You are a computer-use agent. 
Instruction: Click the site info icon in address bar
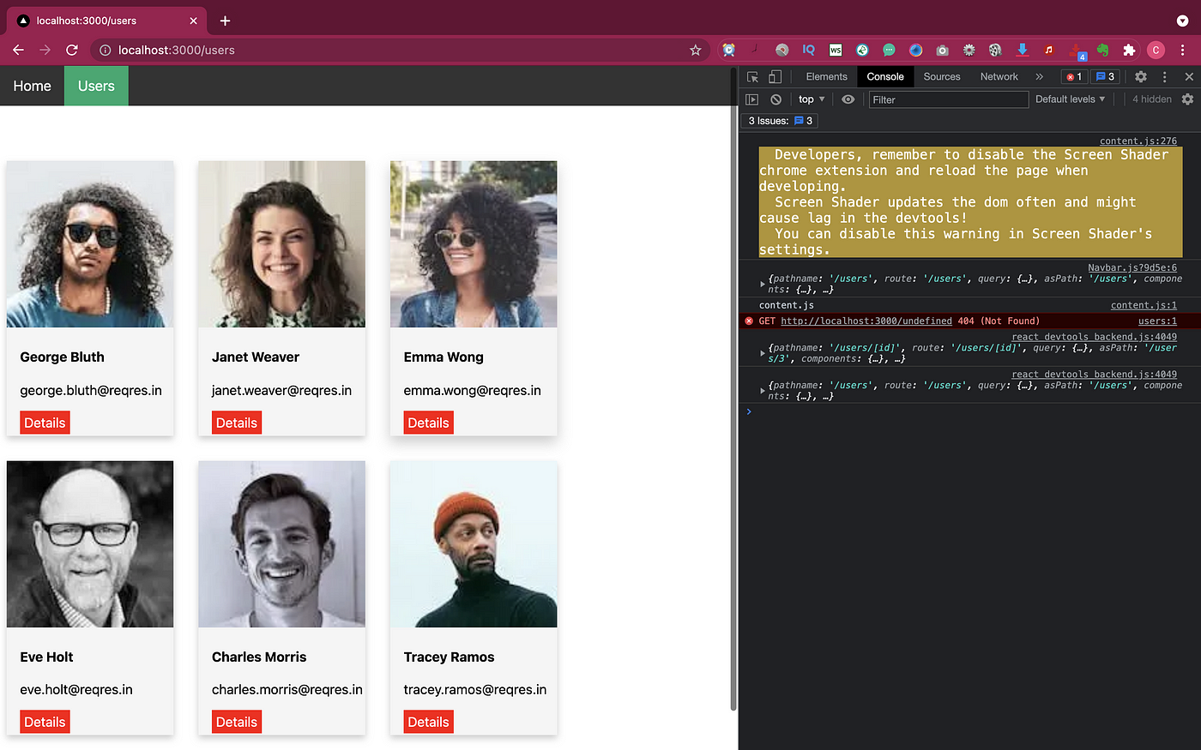(105, 50)
